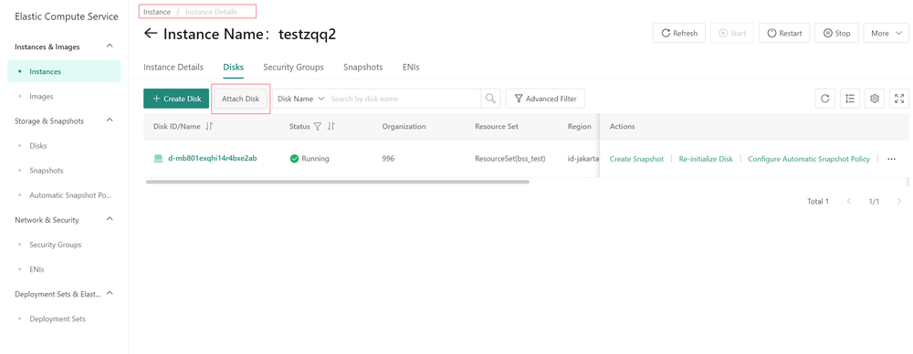
Task: Click the Create Snapshot link
Action: coord(636,159)
